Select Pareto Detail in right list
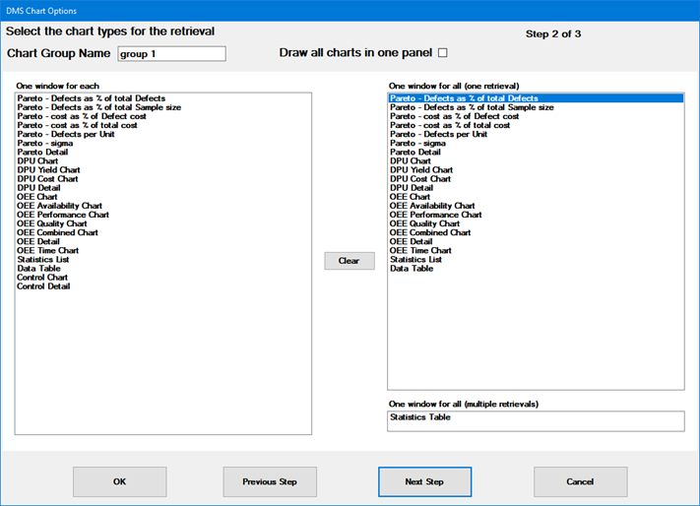Viewport: 700px width, 506px height. click(x=415, y=153)
